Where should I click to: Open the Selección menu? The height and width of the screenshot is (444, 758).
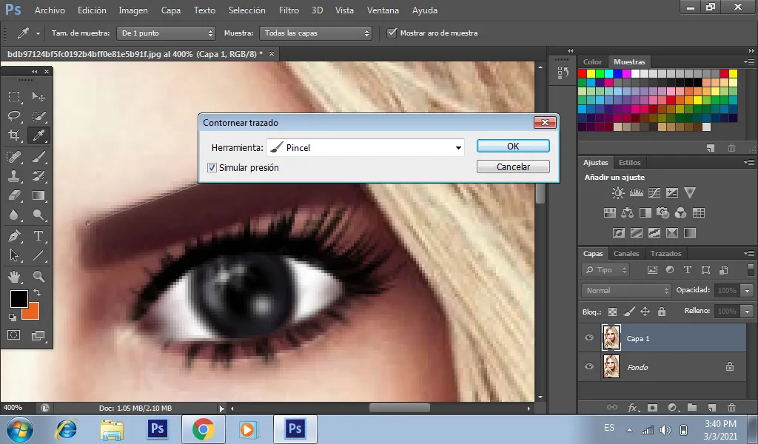tap(246, 10)
